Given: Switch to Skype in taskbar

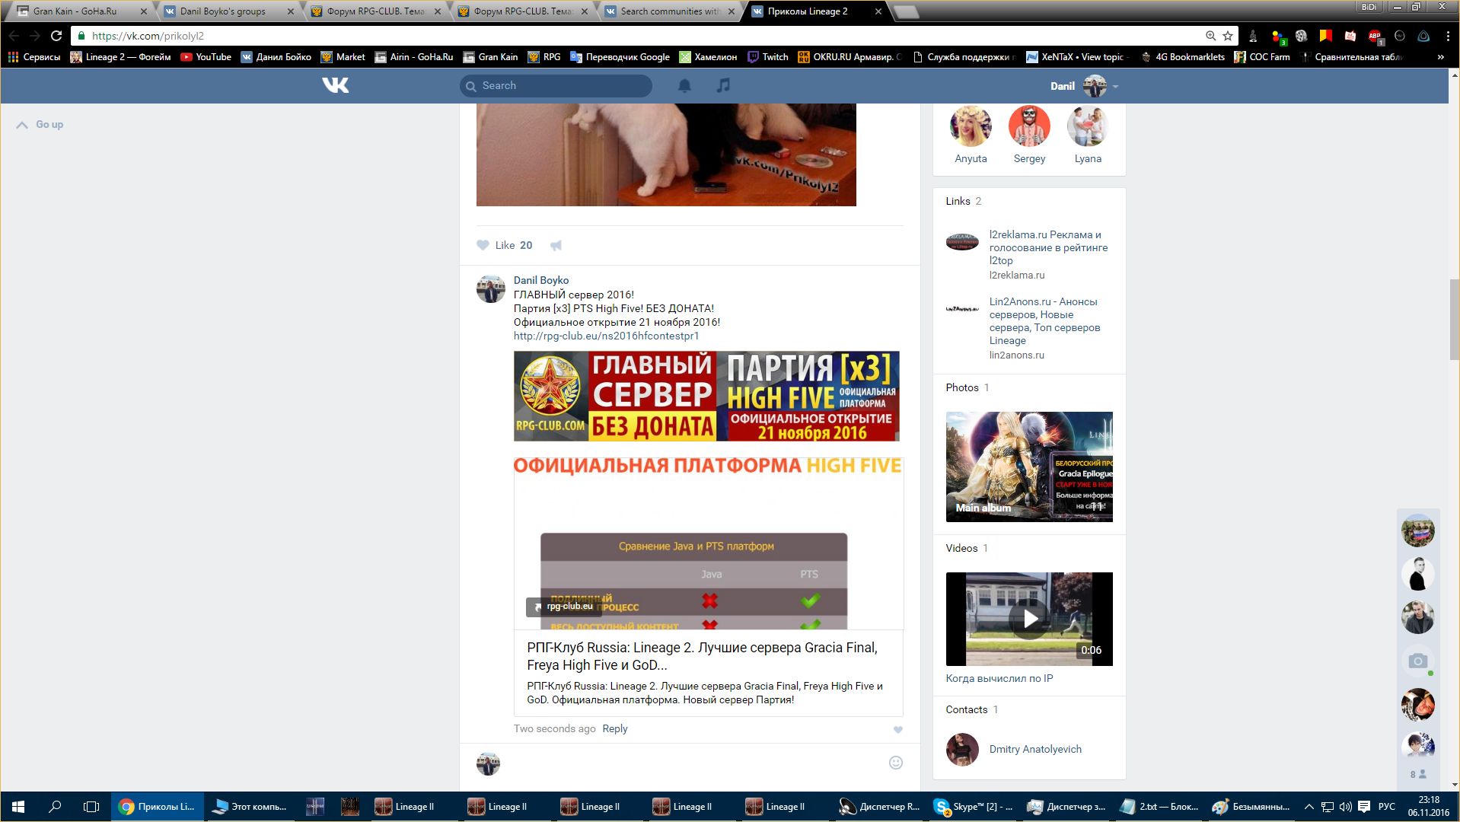Looking at the screenshot, I should pyautogui.click(x=974, y=807).
